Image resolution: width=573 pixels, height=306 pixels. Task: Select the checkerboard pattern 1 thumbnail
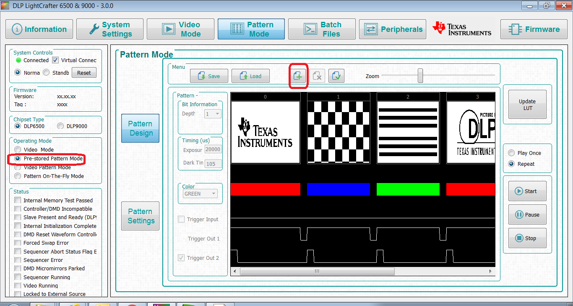click(339, 132)
